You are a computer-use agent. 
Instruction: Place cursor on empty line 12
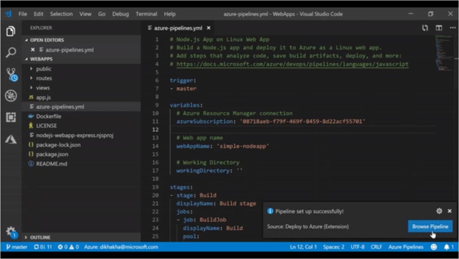click(x=302, y=129)
